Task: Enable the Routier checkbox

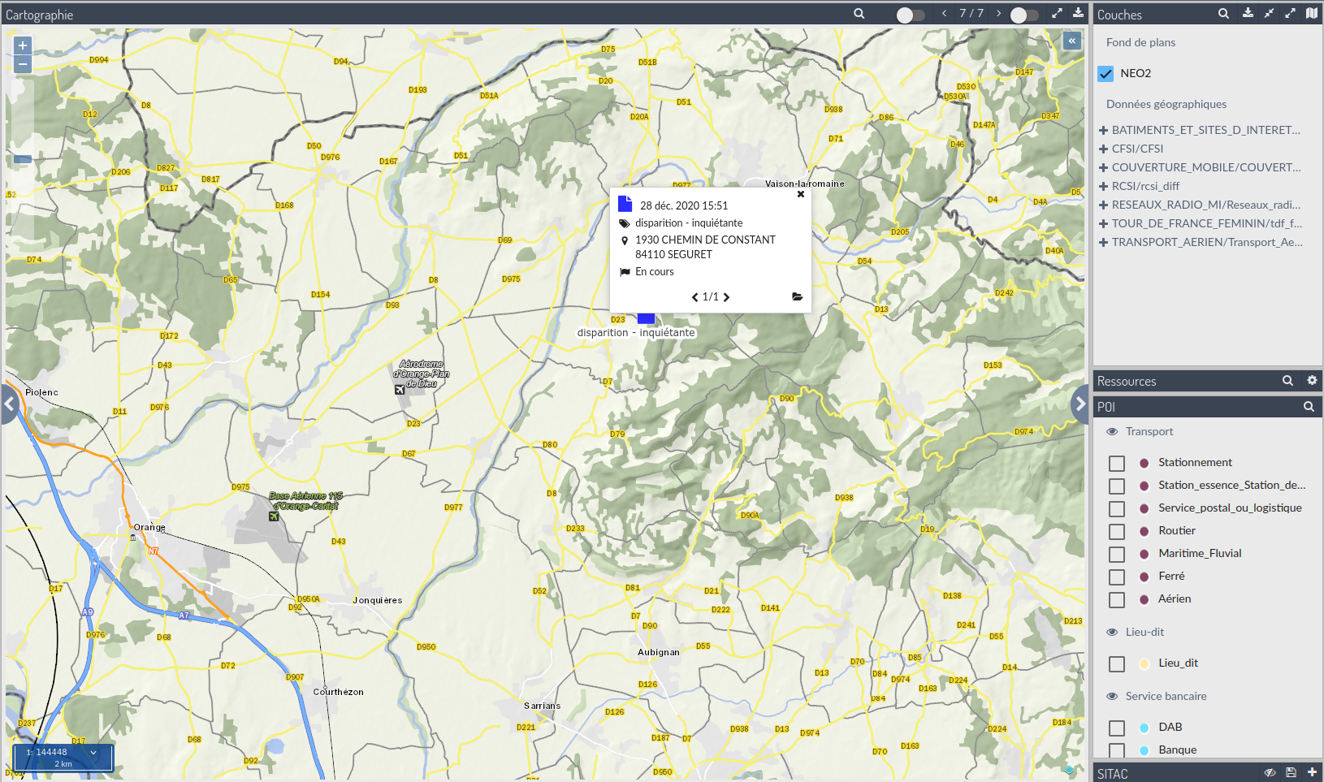Action: [x=1117, y=531]
